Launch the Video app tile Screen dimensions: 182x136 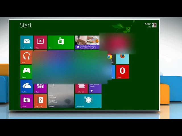pos(40,42)
